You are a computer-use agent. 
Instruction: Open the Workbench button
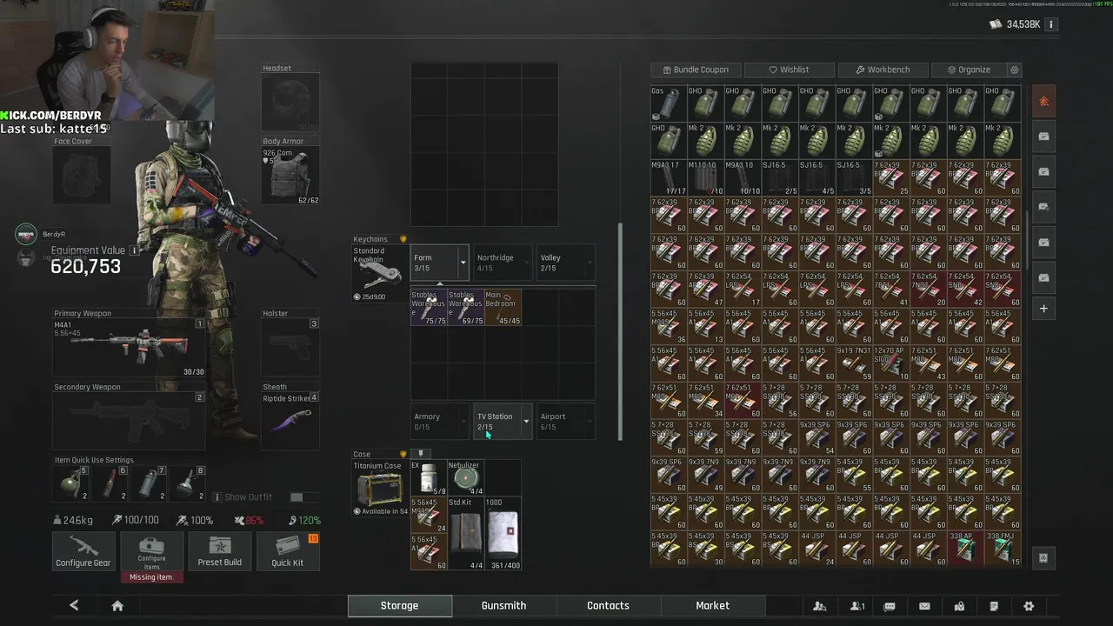(883, 70)
